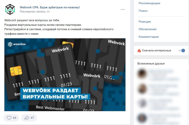
Task: Go to Реакции in the sidebar
Action: 145,22
